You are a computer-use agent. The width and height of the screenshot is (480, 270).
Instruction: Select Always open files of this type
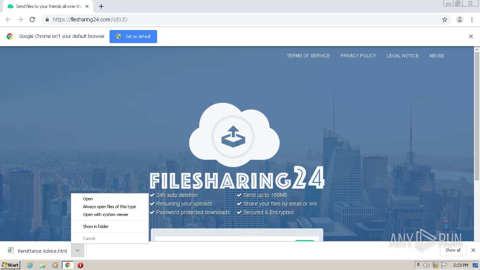(x=110, y=207)
